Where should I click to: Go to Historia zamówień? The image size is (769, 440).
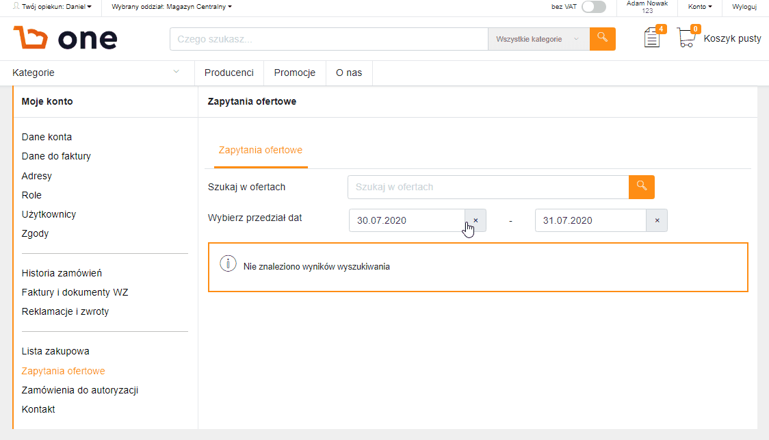62,273
